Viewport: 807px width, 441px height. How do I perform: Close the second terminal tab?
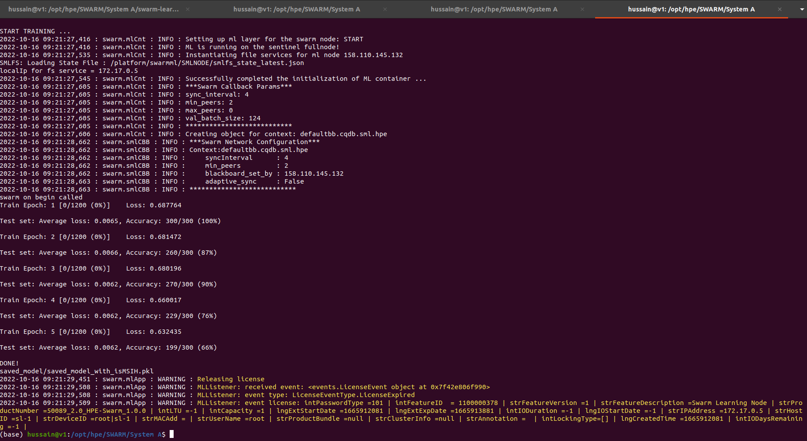click(x=385, y=9)
